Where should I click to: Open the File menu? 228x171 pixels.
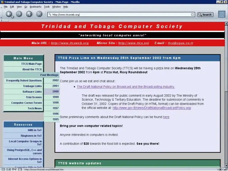pos(6,7)
